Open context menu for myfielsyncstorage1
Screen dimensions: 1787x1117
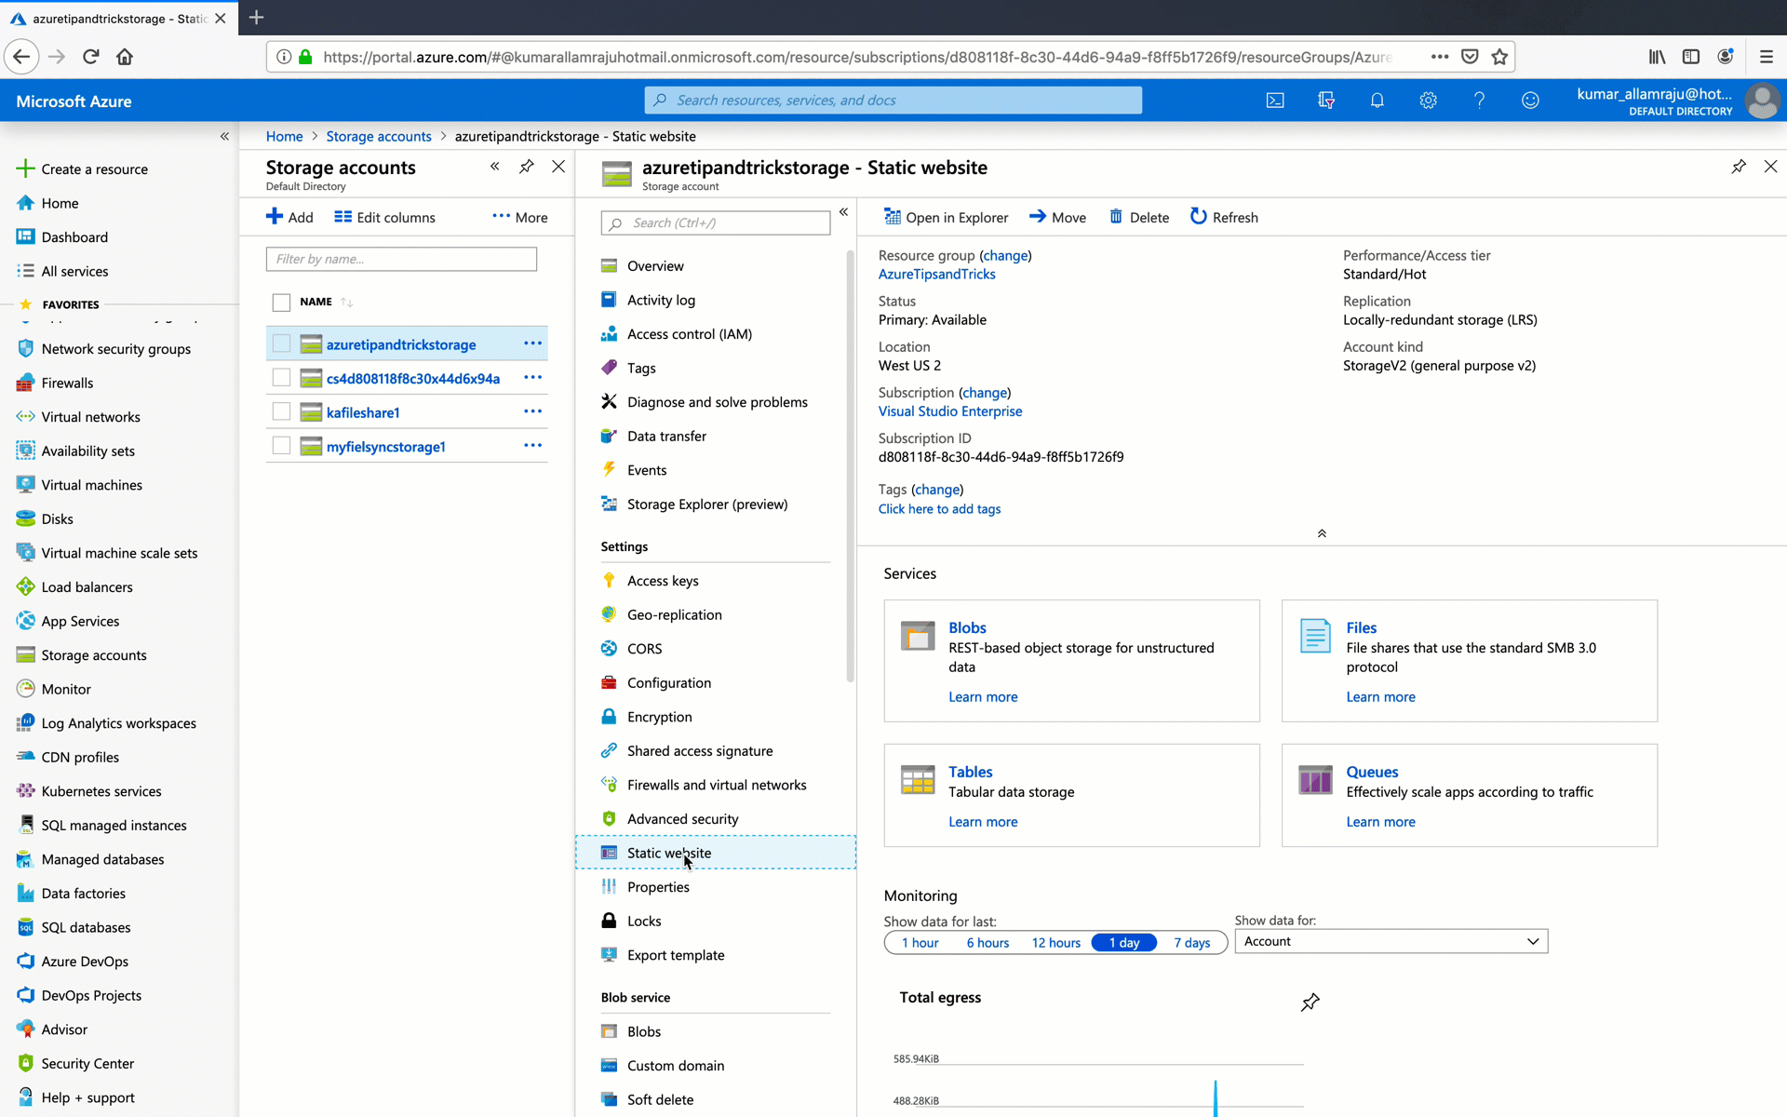point(532,446)
